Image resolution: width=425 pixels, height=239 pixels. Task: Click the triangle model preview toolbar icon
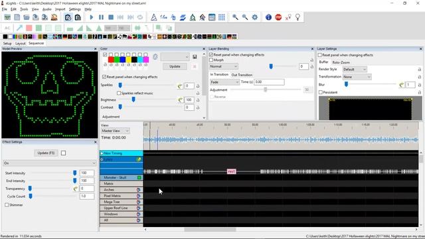coord(153,17)
